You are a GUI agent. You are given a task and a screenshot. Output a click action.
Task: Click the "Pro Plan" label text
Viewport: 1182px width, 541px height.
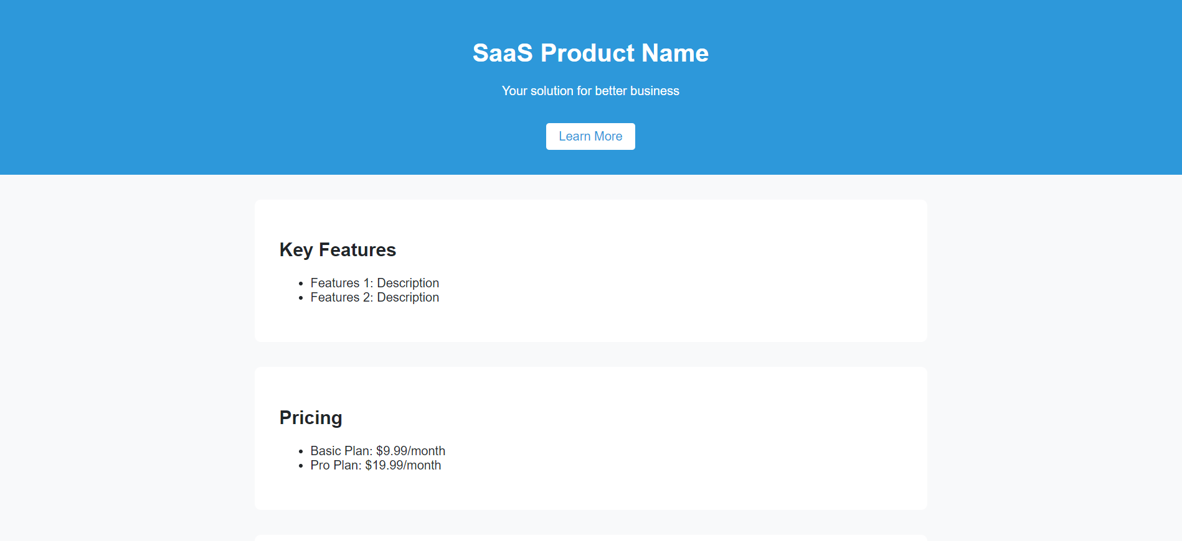(x=335, y=465)
